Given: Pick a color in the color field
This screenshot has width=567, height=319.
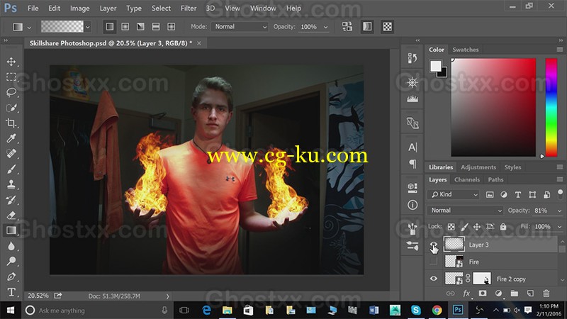Looking at the screenshot, I should point(493,107).
